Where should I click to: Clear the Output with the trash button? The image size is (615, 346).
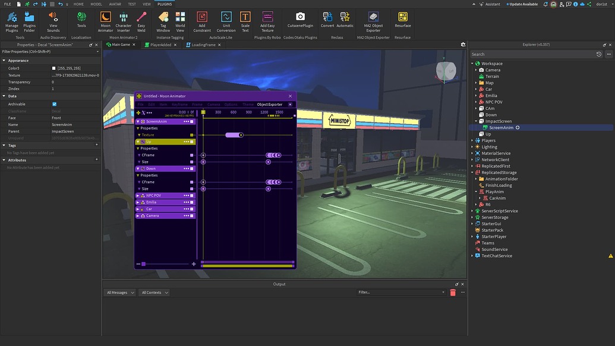pyautogui.click(x=453, y=292)
